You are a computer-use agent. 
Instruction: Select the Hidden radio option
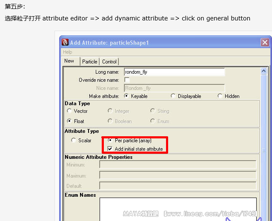[220, 96]
